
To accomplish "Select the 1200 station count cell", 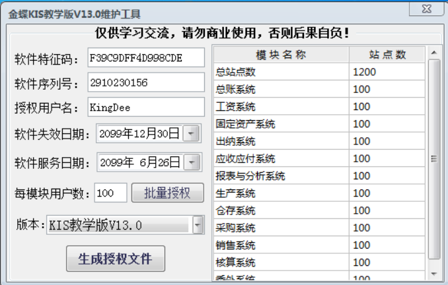I will click(387, 72).
